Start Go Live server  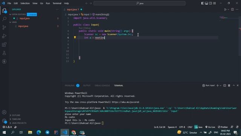[210, 127]
